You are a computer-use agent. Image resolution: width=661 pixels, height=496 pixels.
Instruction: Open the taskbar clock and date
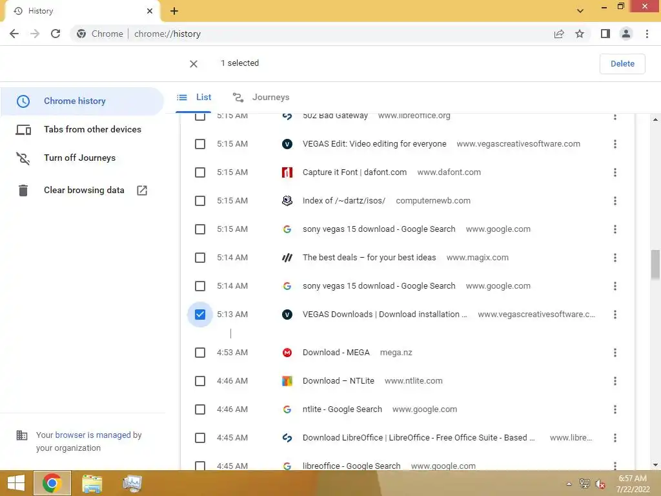click(x=633, y=484)
